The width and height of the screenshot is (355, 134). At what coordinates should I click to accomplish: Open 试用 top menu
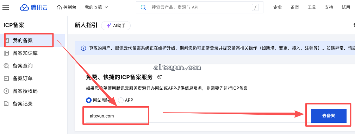[x=346, y=7]
